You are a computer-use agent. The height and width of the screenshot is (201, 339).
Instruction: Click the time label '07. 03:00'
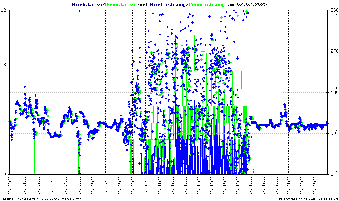coord(52,185)
